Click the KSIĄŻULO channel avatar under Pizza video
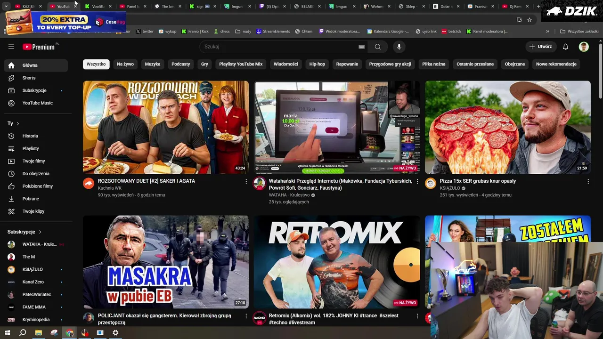This screenshot has width=603, height=339. click(x=431, y=184)
